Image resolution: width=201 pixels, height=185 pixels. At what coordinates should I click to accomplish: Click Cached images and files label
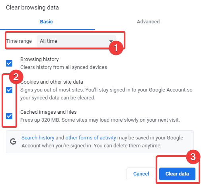[49, 112]
